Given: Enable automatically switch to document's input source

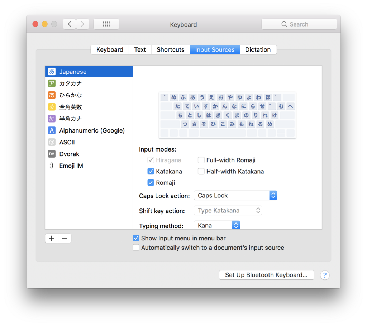Looking at the screenshot, I should [x=136, y=248].
